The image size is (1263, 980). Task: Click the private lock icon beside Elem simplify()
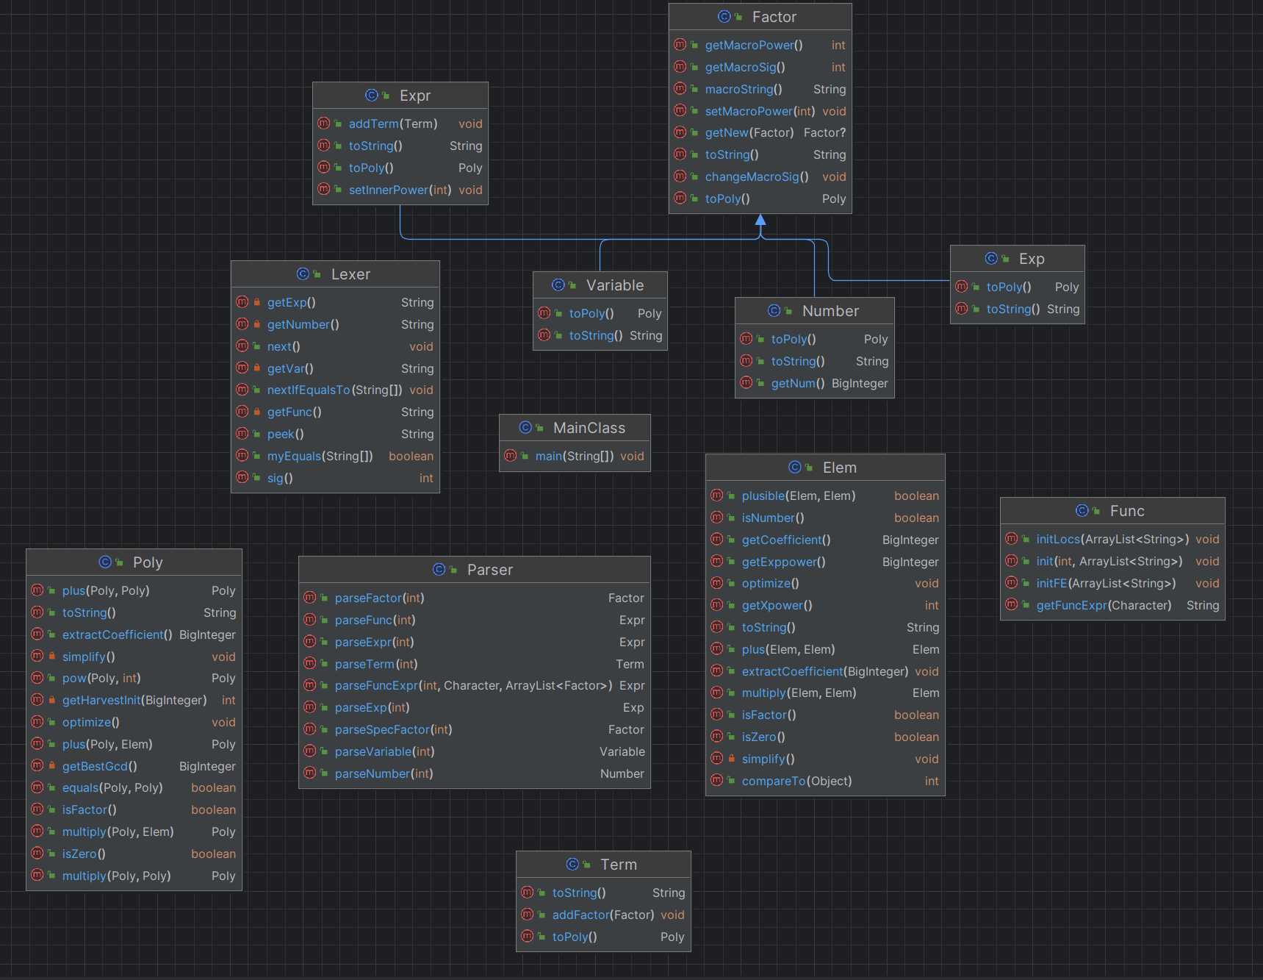tap(732, 759)
